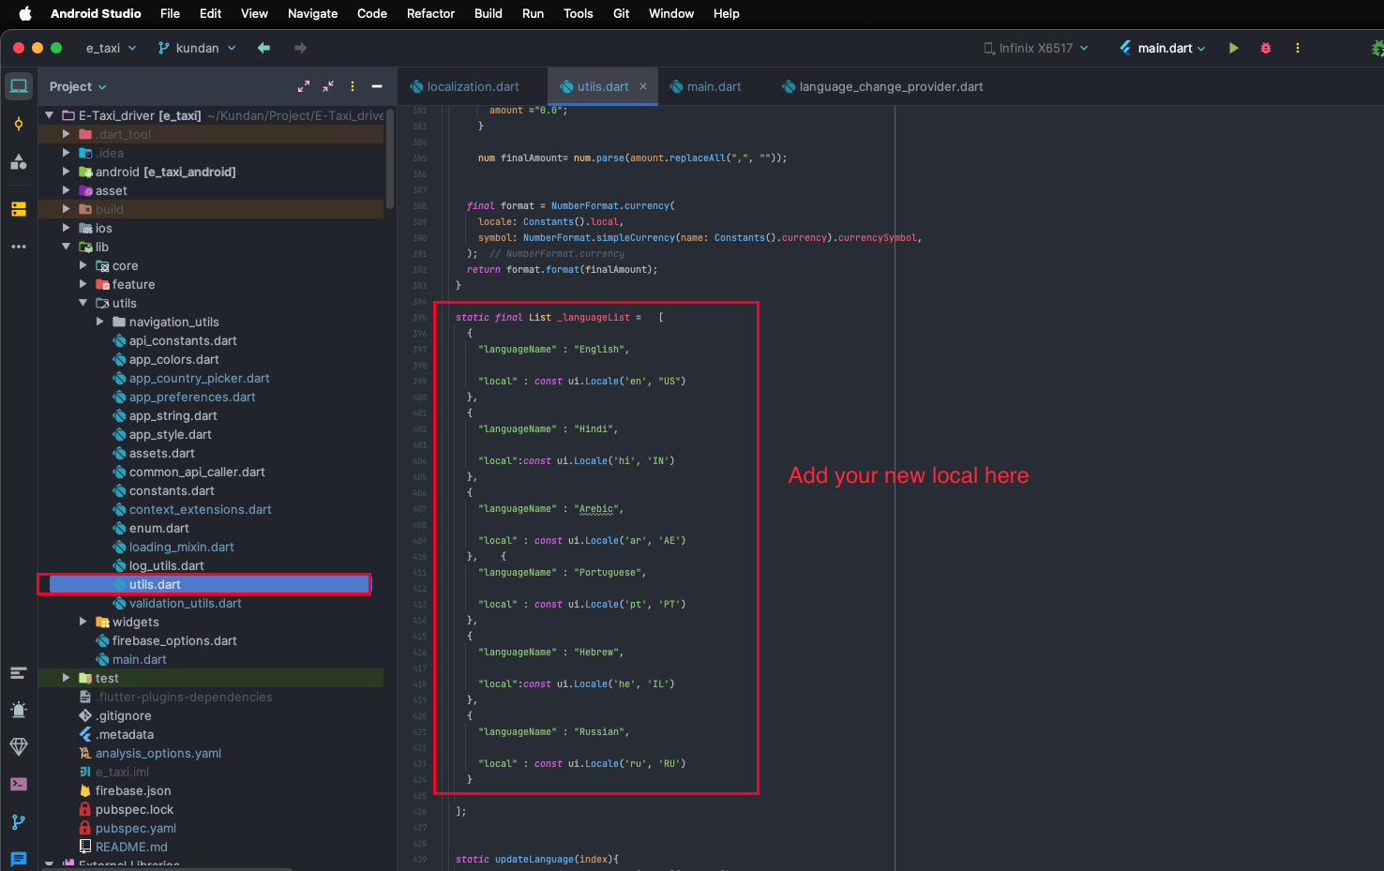Open the yellow stacked-drives tool window icon
This screenshot has width=1384, height=871.
pyautogui.click(x=19, y=209)
